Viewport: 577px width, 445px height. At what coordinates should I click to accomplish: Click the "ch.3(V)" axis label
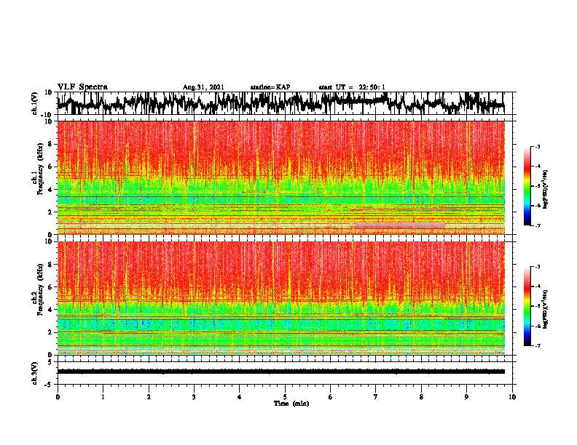[x=34, y=373]
